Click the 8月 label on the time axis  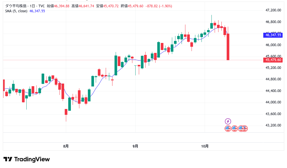click(x=66, y=146)
